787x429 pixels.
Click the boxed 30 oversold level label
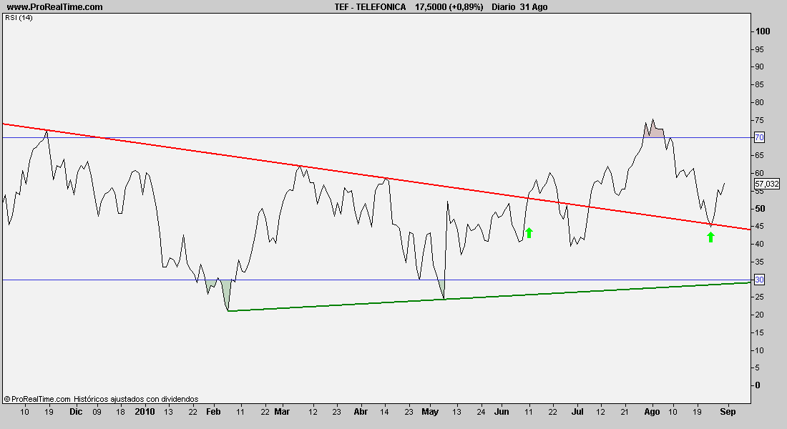(759, 280)
